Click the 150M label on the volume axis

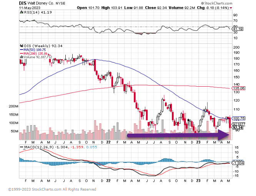point(13,115)
